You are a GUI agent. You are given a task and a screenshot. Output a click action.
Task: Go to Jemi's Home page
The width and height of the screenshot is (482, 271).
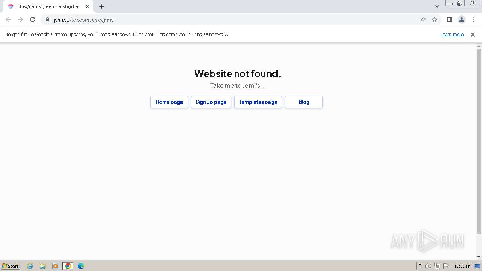[x=169, y=102]
